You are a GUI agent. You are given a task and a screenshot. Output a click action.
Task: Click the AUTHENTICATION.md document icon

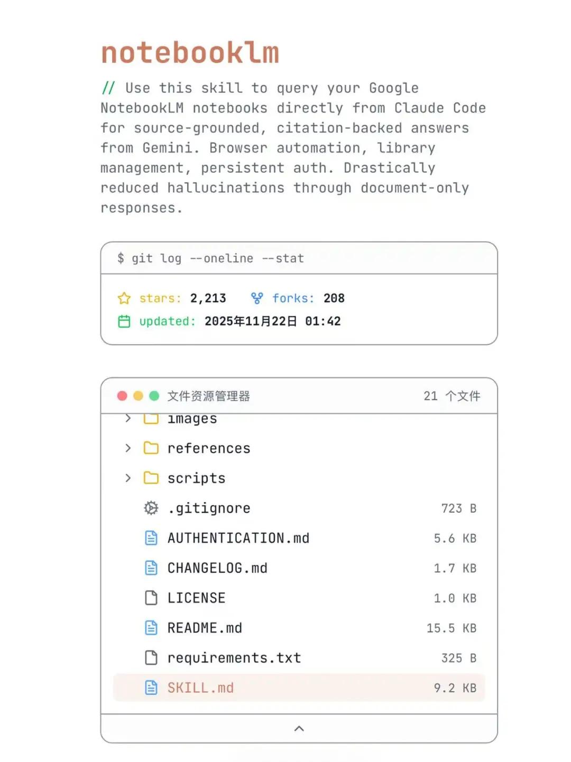point(151,538)
